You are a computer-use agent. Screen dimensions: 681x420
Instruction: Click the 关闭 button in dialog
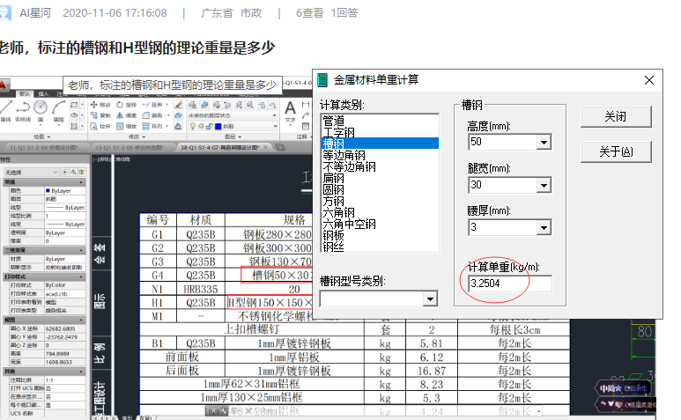[x=616, y=117]
